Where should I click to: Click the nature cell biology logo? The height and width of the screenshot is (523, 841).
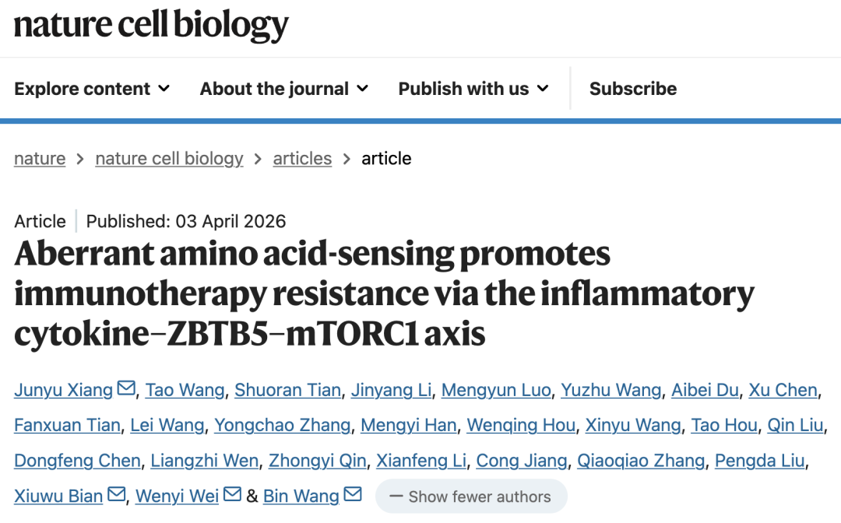pos(151,26)
